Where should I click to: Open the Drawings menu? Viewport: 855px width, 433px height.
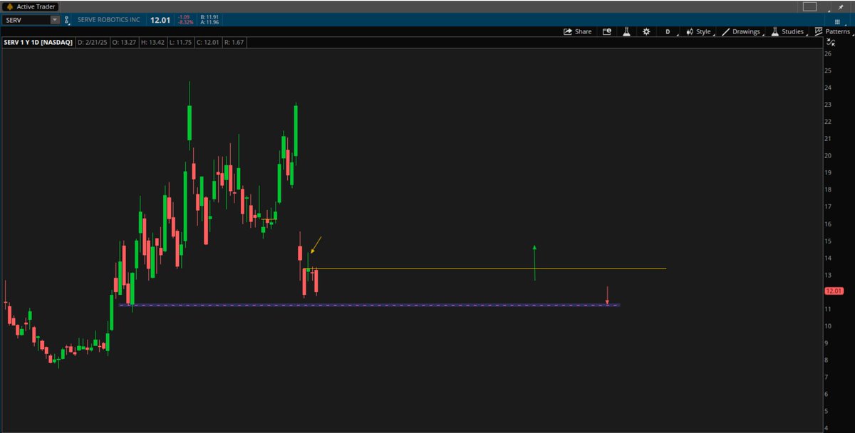[741, 31]
